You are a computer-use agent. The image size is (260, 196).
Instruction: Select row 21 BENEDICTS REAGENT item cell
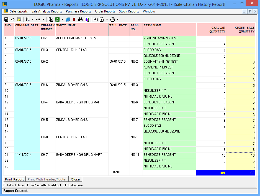tap(169, 155)
